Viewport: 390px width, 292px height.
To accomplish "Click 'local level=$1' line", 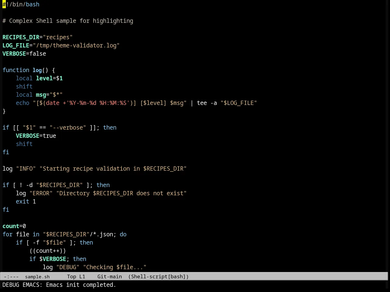I will click(39, 78).
